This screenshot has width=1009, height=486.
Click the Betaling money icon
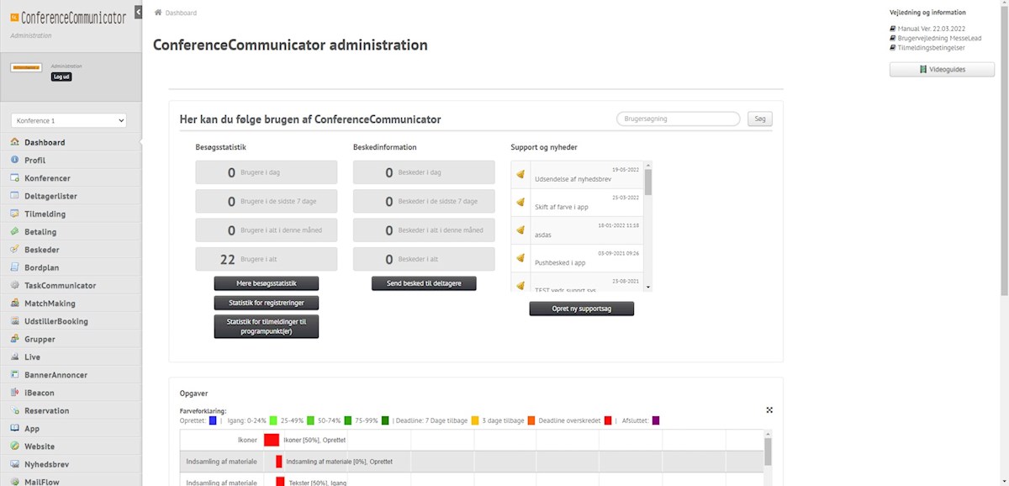coord(15,231)
